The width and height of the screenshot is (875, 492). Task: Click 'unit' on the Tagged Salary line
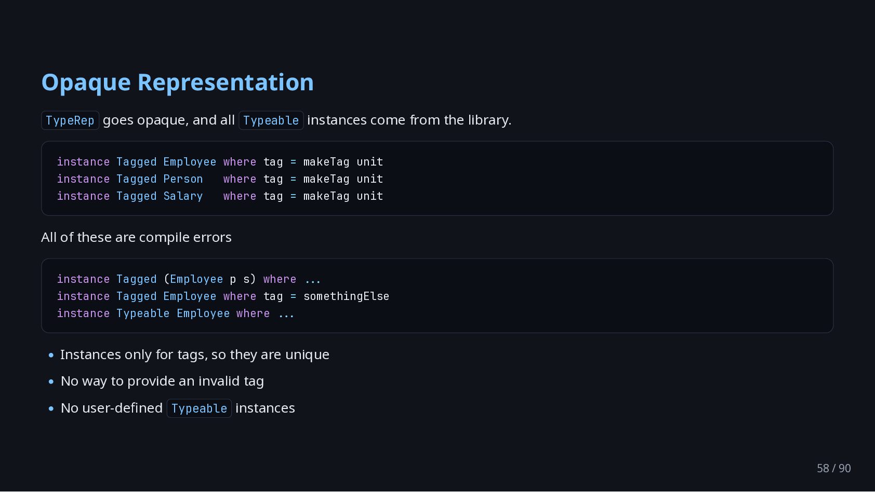tap(370, 196)
